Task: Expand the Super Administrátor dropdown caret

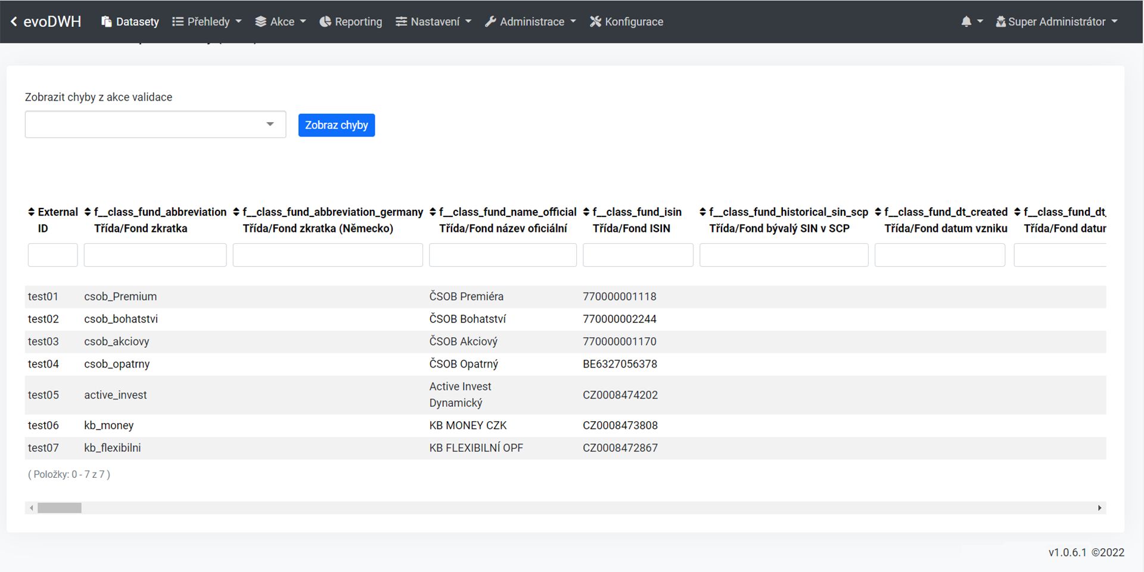Action: 1114,21
